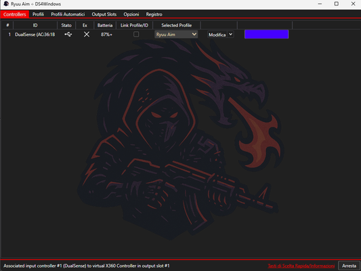Click the Arresta button
This screenshot has height=271, width=361.
349,266
